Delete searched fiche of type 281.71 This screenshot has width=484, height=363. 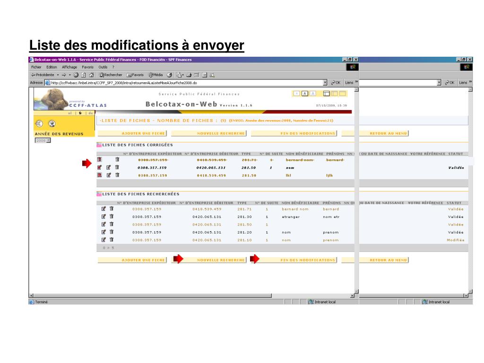(x=112, y=208)
